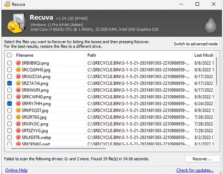
Task: Click the Recover... button
Action: (x=202, y=159)
